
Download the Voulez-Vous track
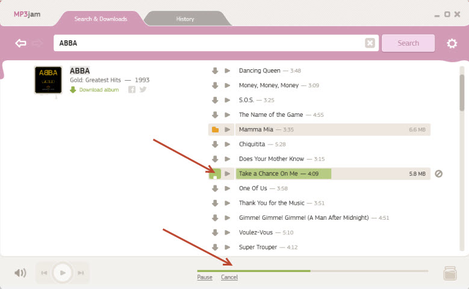(x=215, y=232)
